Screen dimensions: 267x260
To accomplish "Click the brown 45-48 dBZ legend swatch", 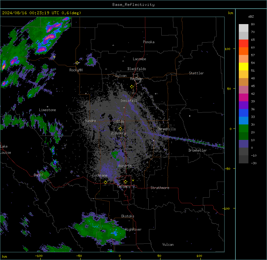I will pos(243,82).
